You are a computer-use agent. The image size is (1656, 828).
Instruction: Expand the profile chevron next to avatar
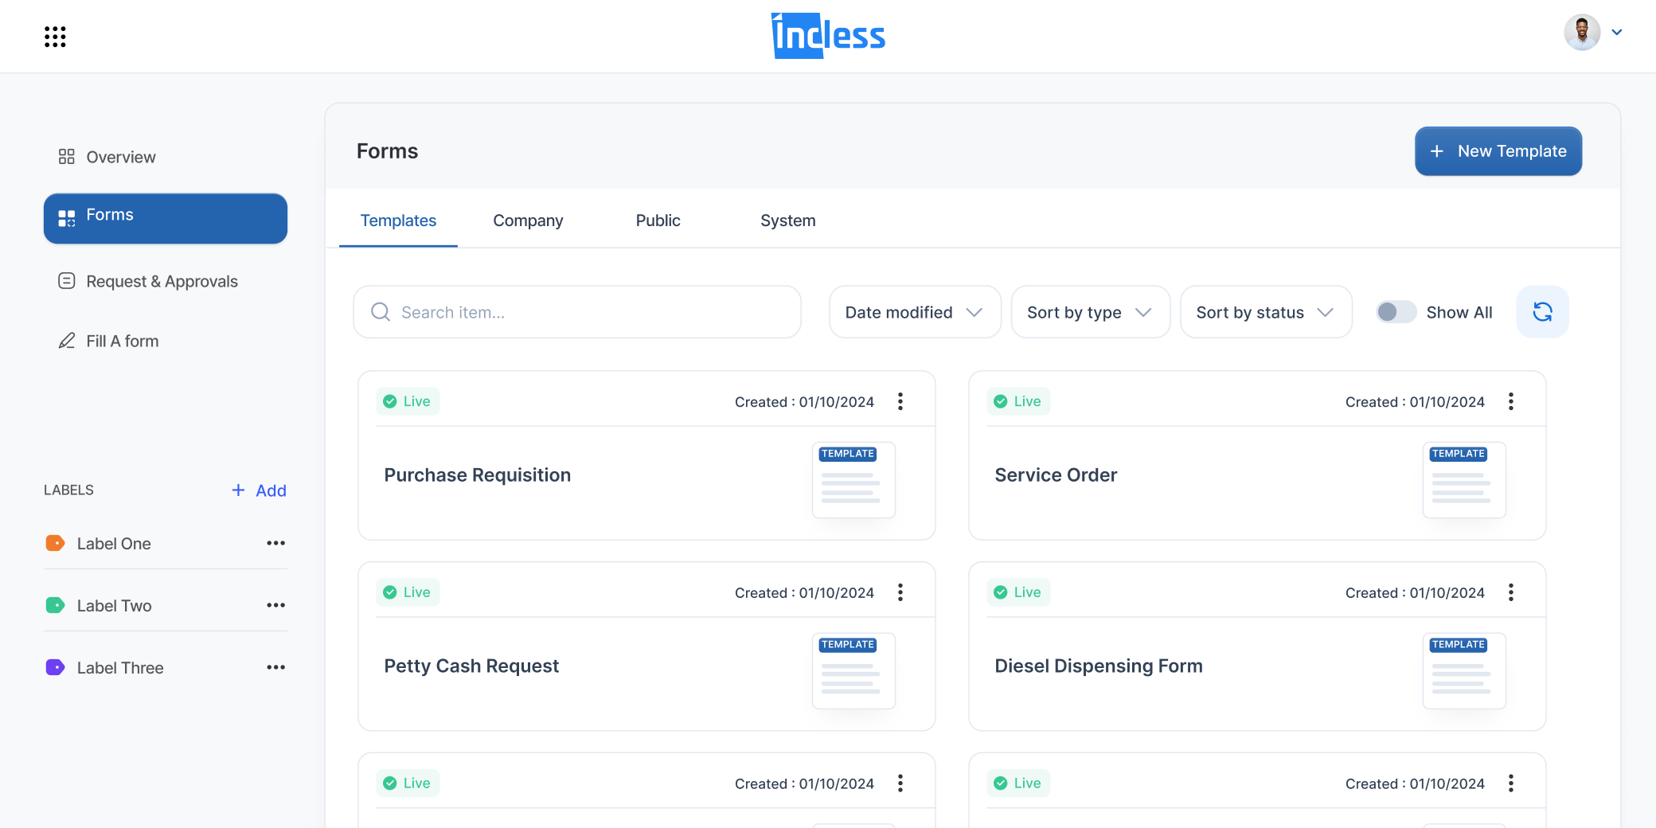(1617, 33)
